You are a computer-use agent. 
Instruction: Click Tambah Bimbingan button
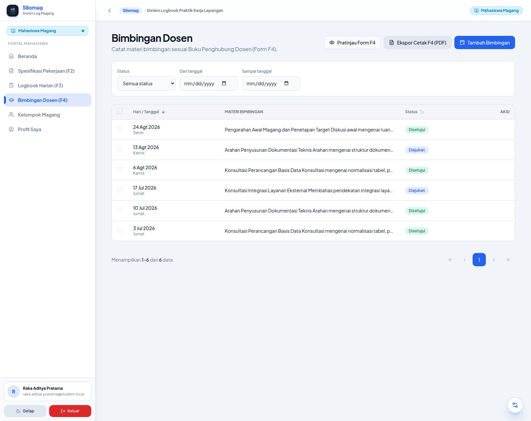coord(485,42)
